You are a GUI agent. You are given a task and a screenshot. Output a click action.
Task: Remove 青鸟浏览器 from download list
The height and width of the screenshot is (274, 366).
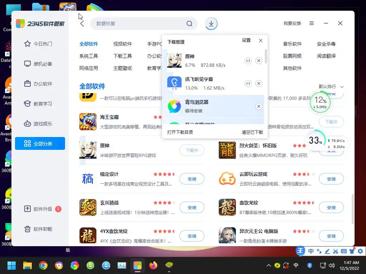(x=259, y=106)
